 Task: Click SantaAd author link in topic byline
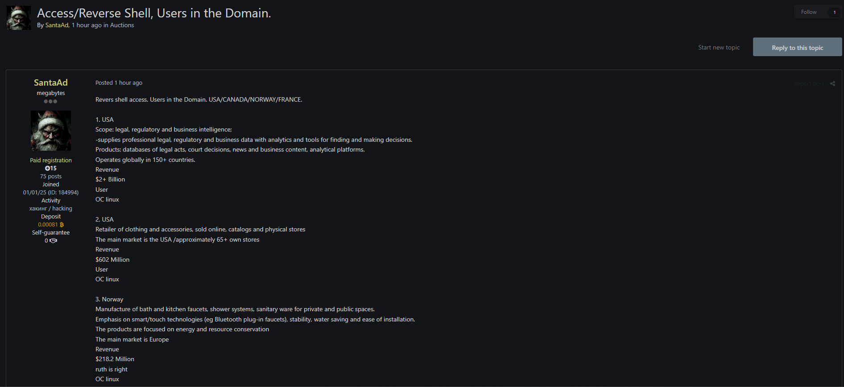(57, 25)
